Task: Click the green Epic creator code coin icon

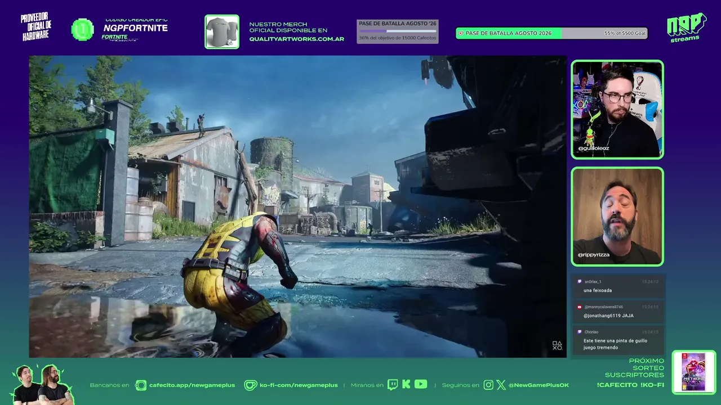Action: pos(83,29)
